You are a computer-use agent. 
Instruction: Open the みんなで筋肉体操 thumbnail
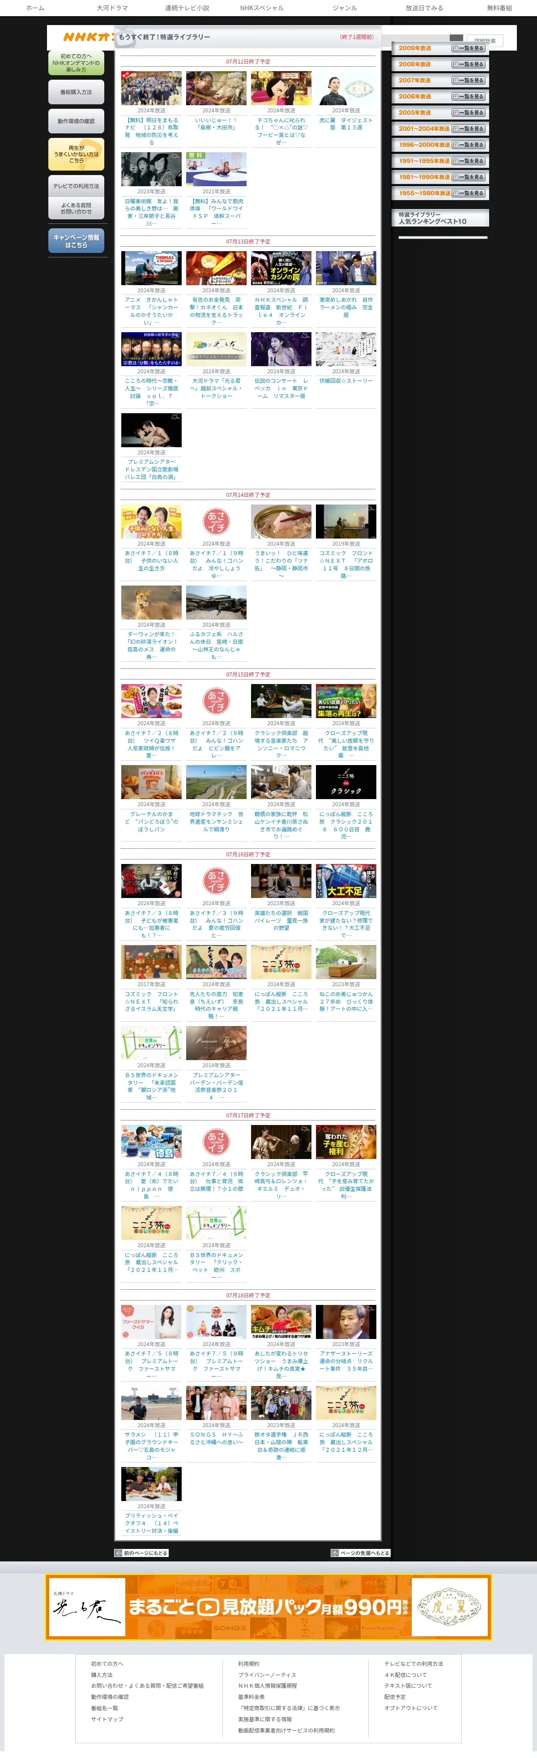(216, 169)
